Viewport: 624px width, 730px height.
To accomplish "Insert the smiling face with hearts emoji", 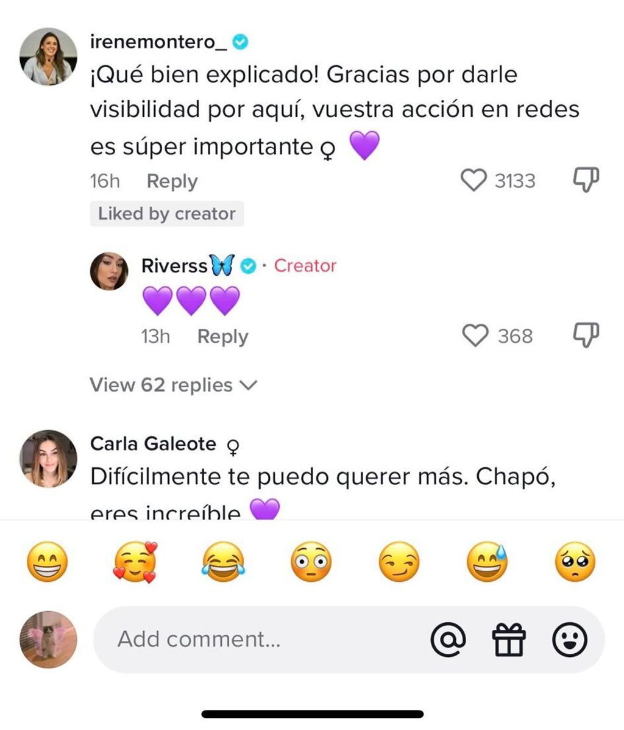I will tap(135, 561).
